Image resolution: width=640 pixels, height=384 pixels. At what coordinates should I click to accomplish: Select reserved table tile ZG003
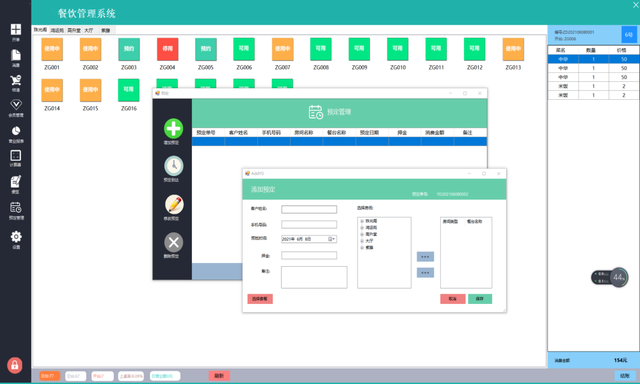(x=129, y=49)
